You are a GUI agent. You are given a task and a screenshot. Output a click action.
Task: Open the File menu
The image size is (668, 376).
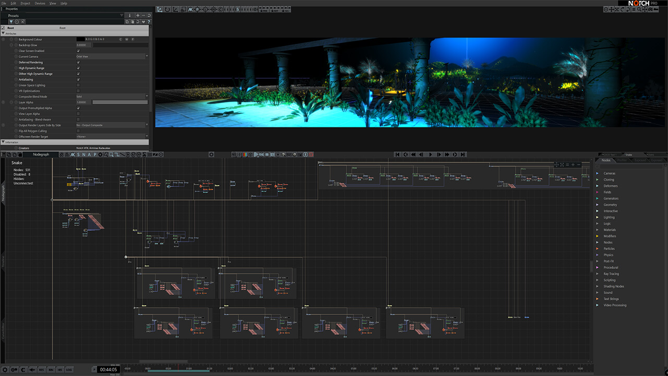[4, 3]
